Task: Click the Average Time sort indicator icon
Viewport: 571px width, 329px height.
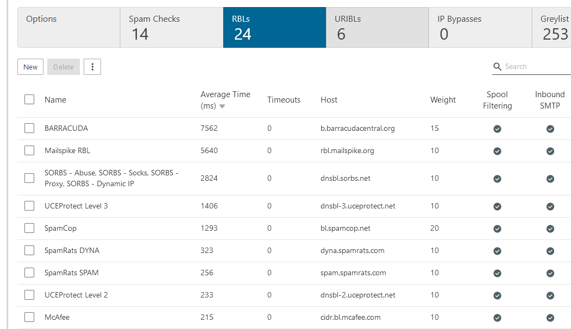Action: pos(222,106)
